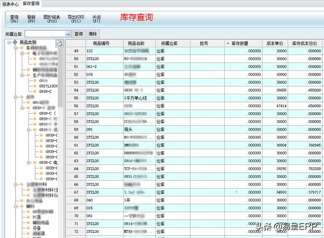Select the 库存查询 tab
Image resolution: width=324 pixels, height=238 pixels.
tap(31, 4)
